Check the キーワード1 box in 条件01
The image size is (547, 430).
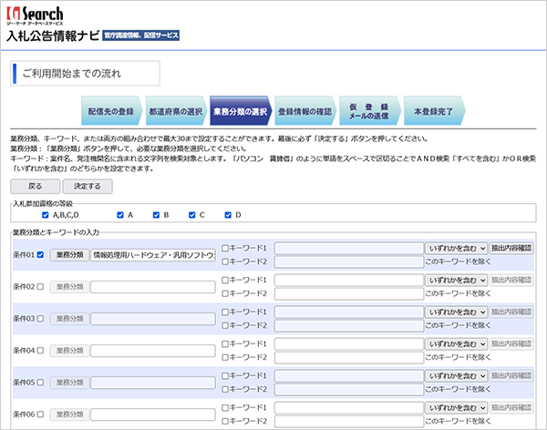225,248
